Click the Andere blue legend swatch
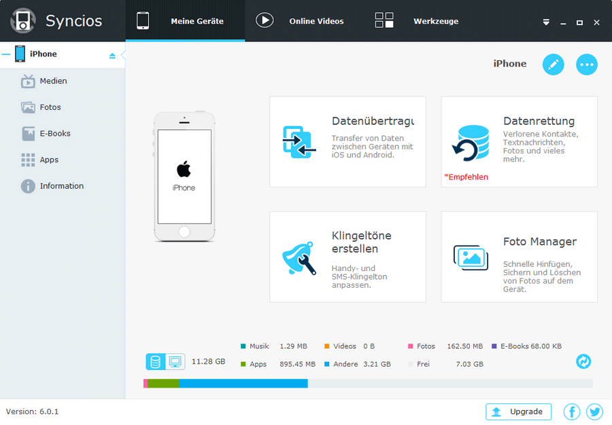The image size is (612, 425). [326, 364]
